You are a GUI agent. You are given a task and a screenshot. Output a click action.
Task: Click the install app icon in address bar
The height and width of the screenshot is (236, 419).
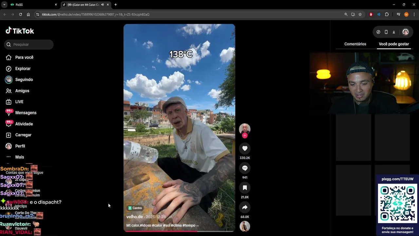click(x=353, y=14)
